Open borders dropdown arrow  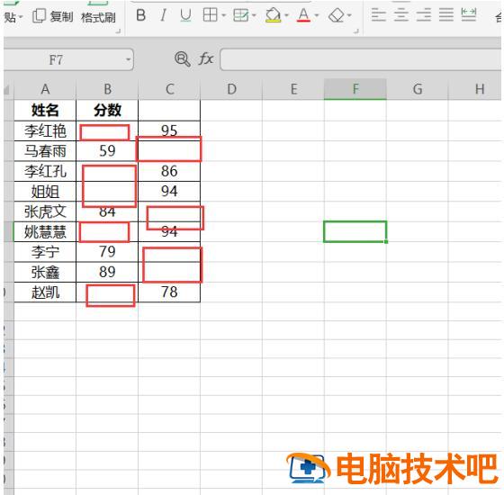tap(224, 15)
